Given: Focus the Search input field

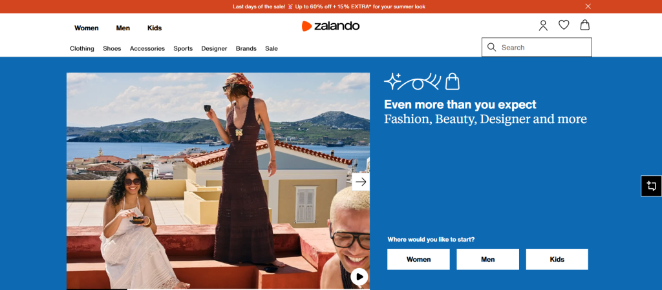Looking at the screenshot, I should pos(537,47).
